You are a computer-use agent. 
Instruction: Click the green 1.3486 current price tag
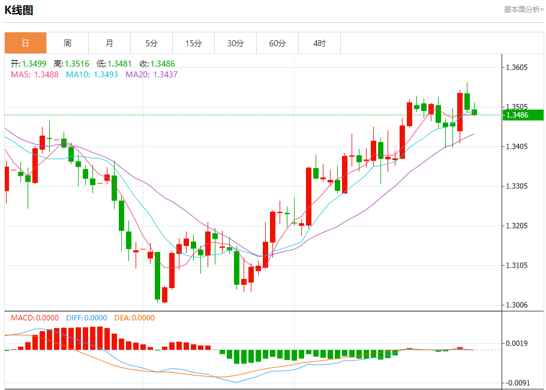(x=523, y=115)
